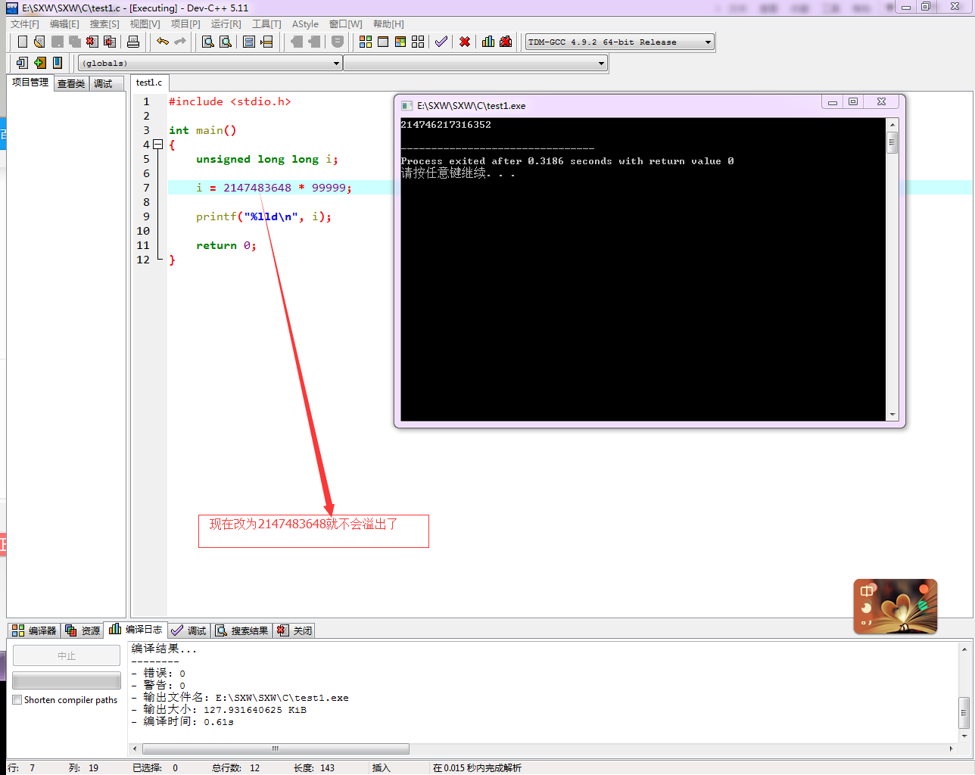Click the 中止 abort button
Viewport: 975px width, 775px height.
coord(67,655)
